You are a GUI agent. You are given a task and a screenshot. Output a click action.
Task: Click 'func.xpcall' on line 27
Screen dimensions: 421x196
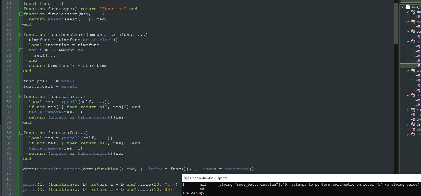click(38, 86)
